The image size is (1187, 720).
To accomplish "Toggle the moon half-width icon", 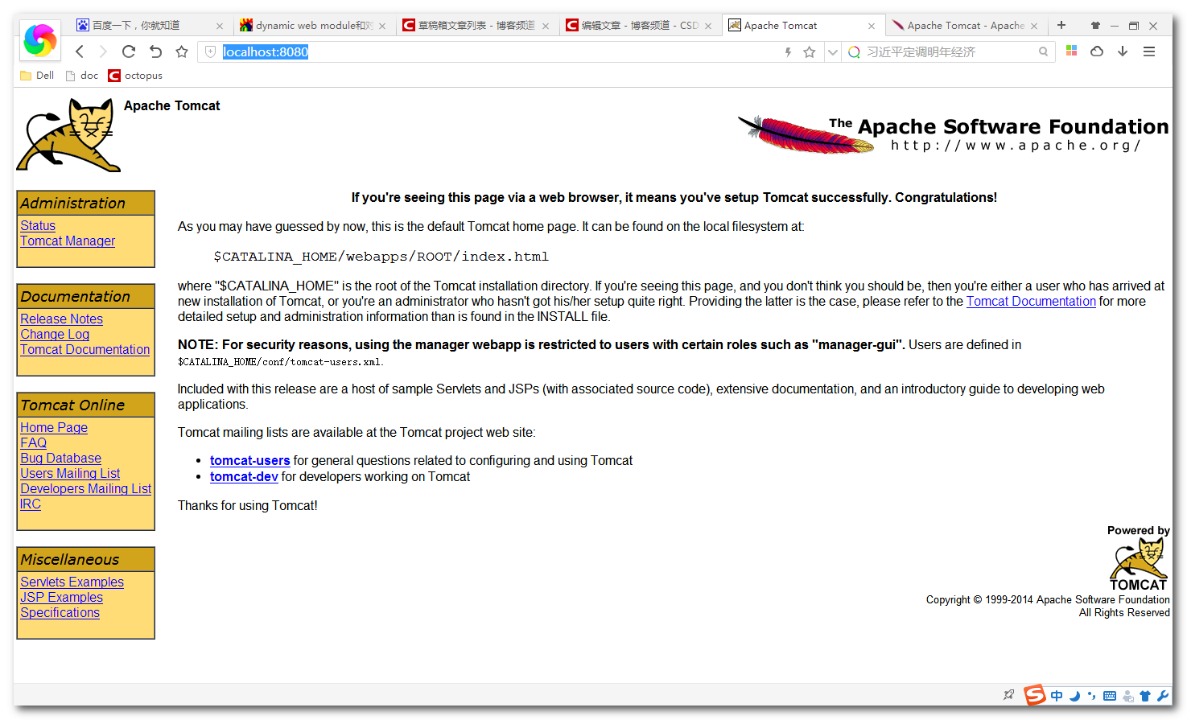I will point(1074,696).
